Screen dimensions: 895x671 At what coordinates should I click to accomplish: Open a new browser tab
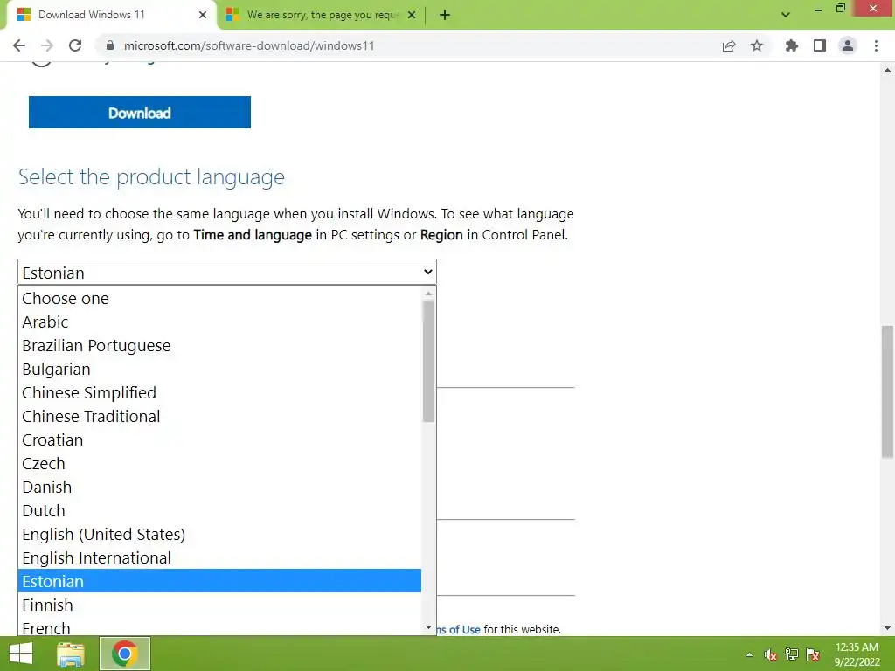pyautogui.click(x=445, y=15)
